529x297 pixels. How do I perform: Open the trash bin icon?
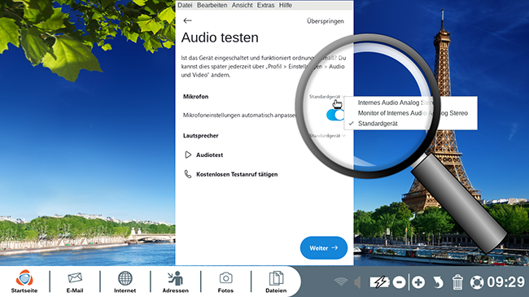pyautogui.click(x=457, y=282)
